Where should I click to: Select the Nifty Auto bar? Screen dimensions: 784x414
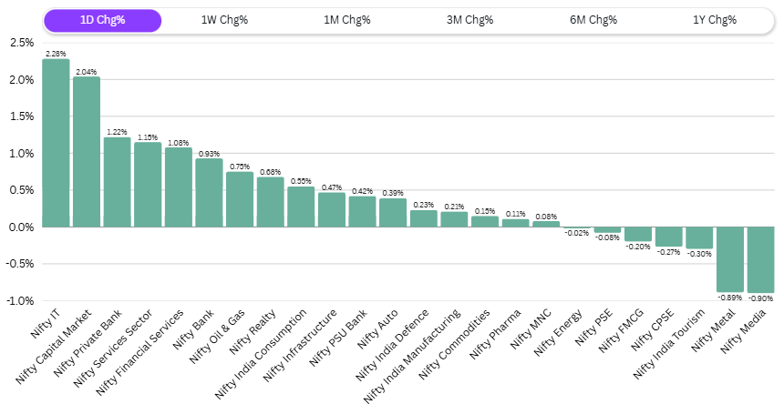[x=393, y=213]
